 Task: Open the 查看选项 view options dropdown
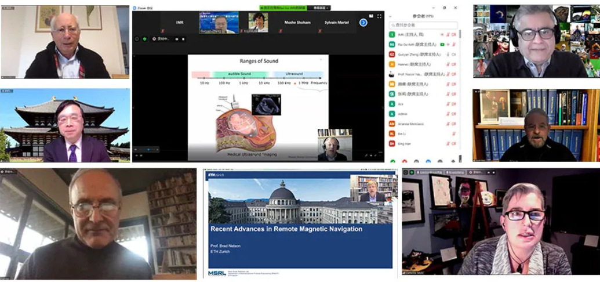(x=319, y=8)
